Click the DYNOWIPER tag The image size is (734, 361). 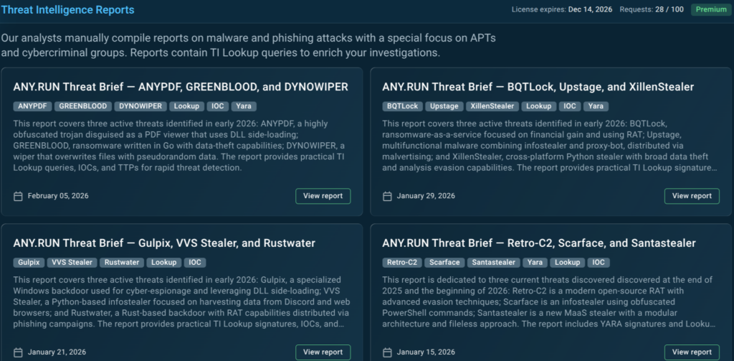pyautogui.click(x=140, y=106)
